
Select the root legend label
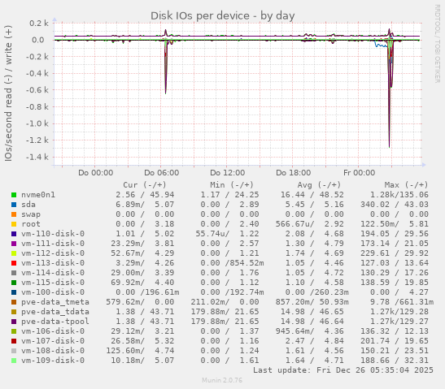tap(31, 224)
